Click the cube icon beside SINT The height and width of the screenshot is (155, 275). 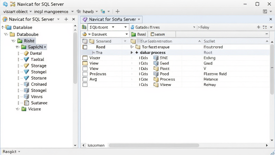pyautogui.click(x=156, y=58)
